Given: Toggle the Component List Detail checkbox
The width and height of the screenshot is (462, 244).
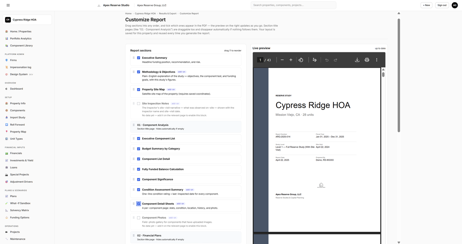Looking at the screenshot, I should [139, 159].
